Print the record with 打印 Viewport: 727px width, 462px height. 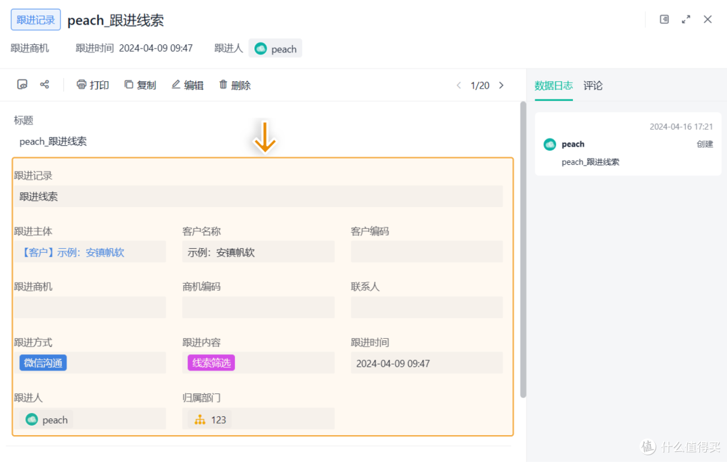point(93,85)
